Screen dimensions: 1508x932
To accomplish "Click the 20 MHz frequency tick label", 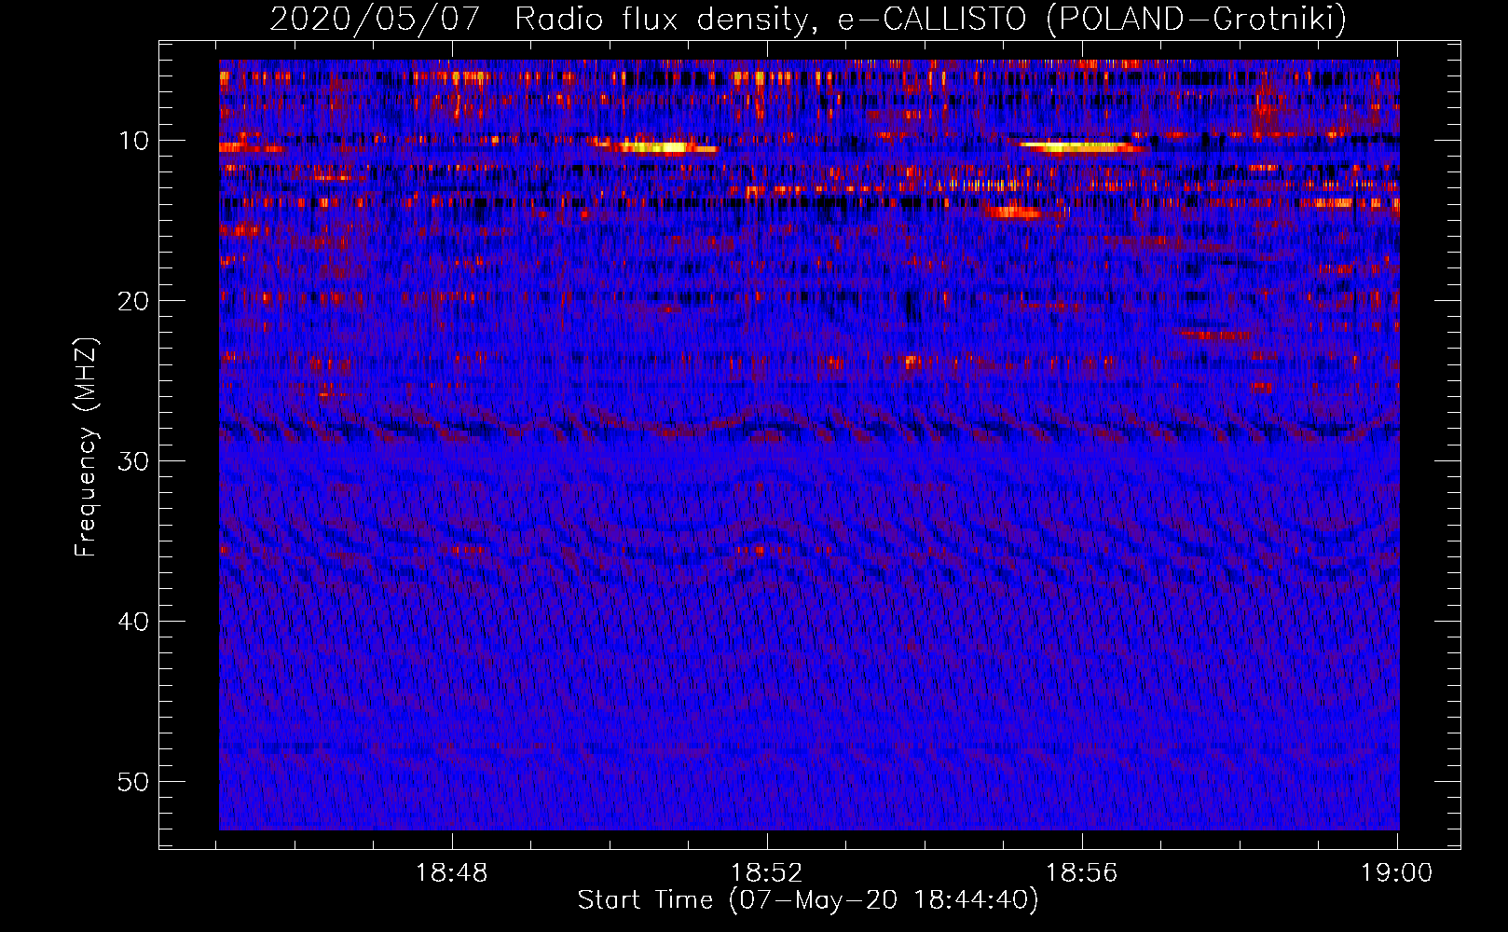I will coord(134,301).
